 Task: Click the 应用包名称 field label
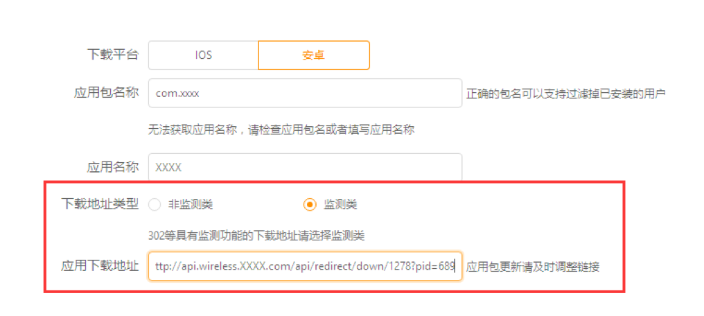pos(106,93)
